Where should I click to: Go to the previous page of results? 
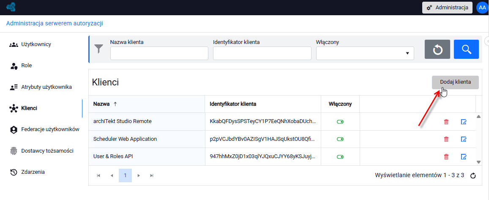pyautogui.click(x=112, y=175)
